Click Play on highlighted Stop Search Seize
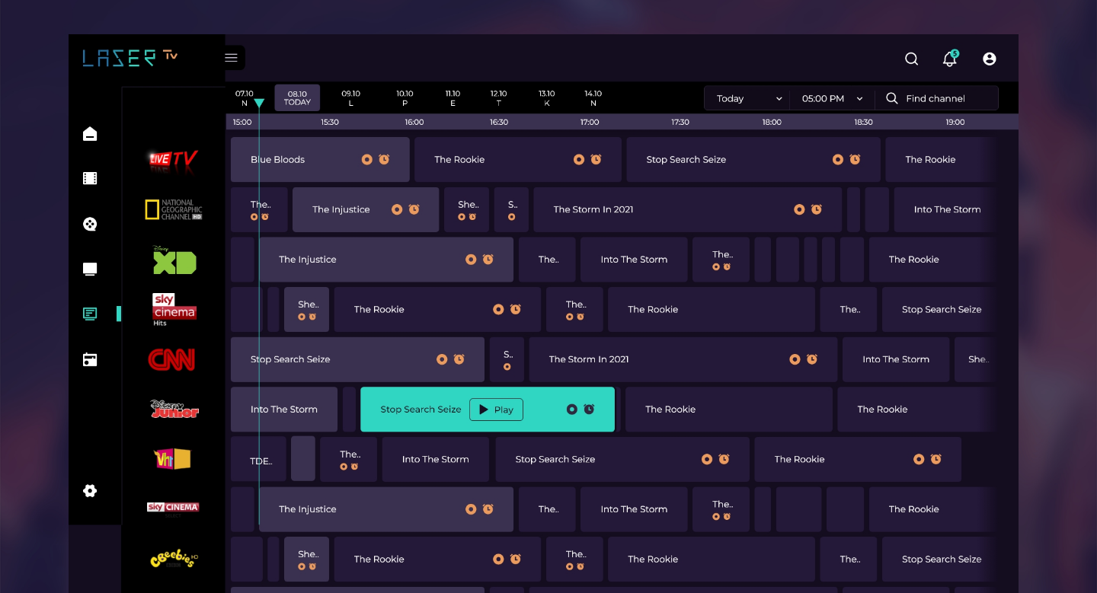1097x593 pixels. point(496,410)
